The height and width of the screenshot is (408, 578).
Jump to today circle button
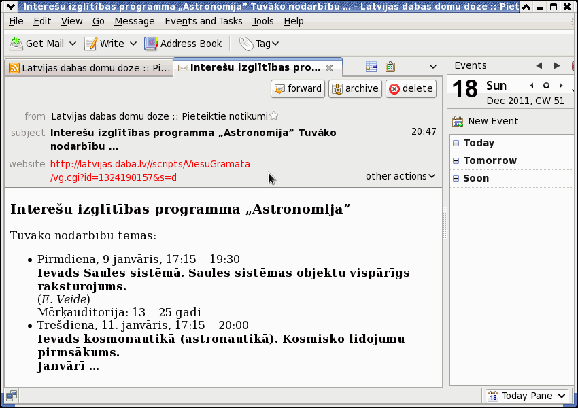point(546,86)
